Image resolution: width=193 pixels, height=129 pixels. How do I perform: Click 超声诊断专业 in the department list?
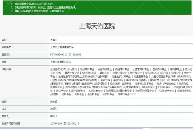pyautogui.click(x=78, y=91)
